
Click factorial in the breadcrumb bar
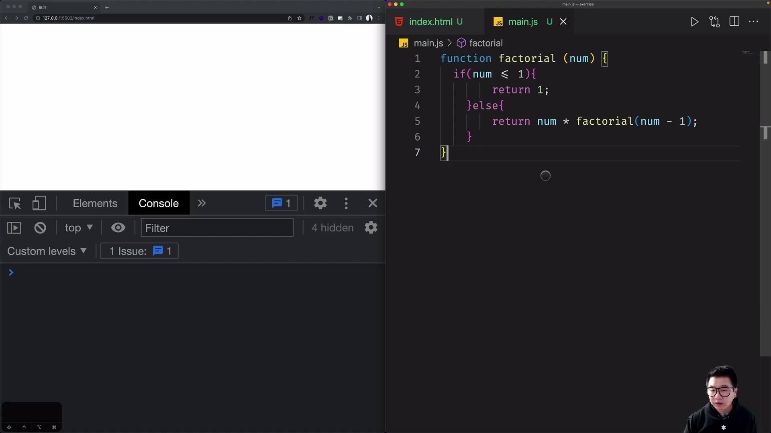(486, 43)
